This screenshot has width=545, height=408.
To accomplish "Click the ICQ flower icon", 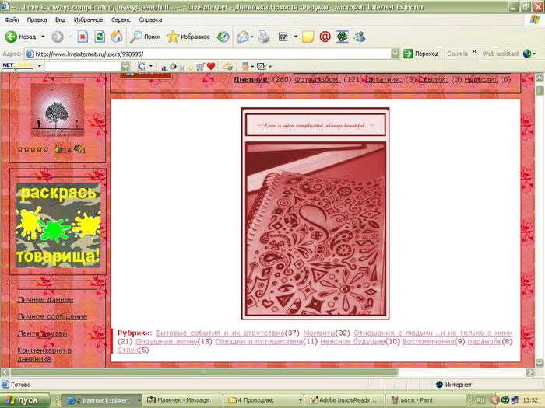I will tap(342, 37).
